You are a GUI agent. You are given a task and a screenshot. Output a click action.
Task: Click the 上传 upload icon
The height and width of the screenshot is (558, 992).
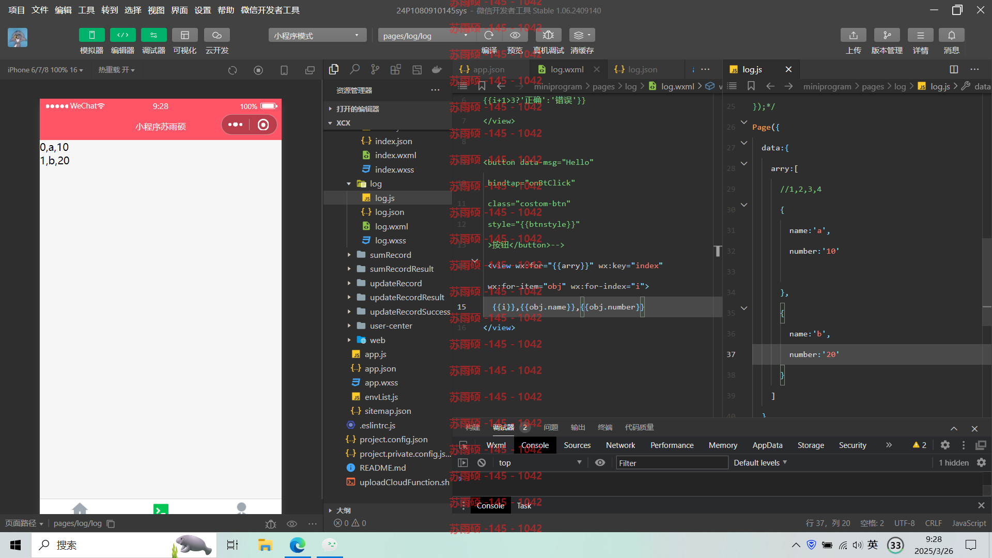853,35
